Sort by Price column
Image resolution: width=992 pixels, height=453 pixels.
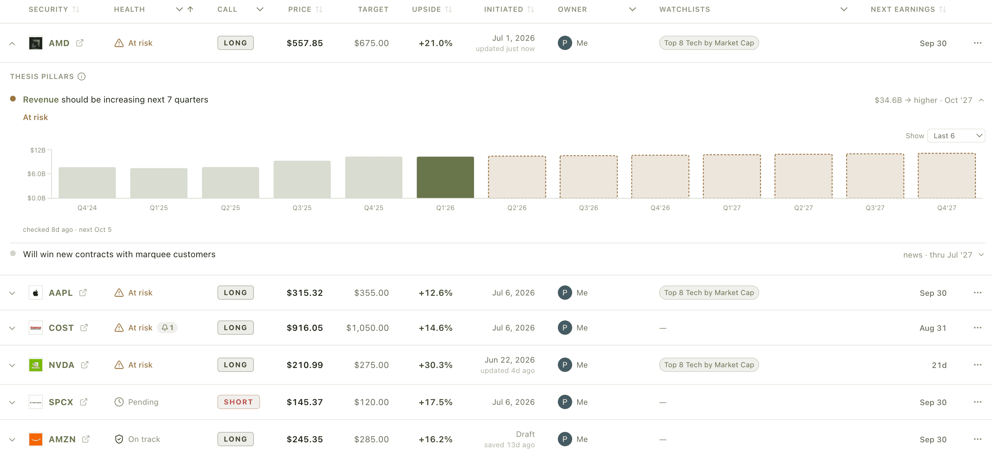(319, 9)
